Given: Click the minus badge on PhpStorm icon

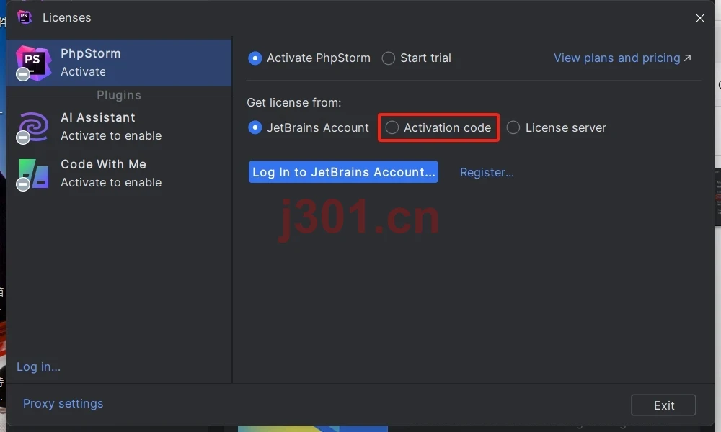Looking at the screenshot, I should coord(22,74).
